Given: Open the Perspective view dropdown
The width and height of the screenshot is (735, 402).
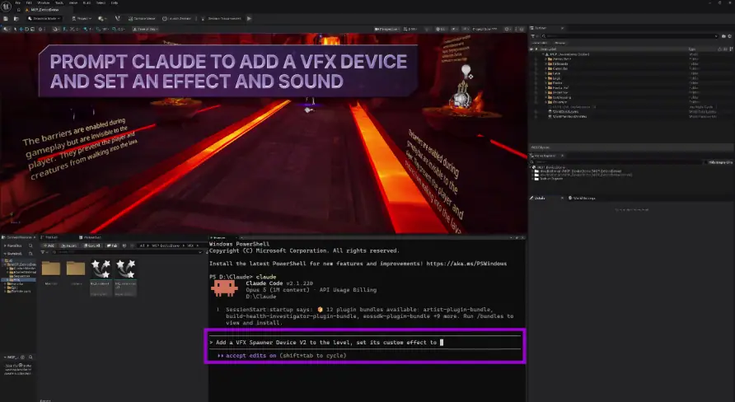Looking at the screenshot, I should click(x=387, y=29).
